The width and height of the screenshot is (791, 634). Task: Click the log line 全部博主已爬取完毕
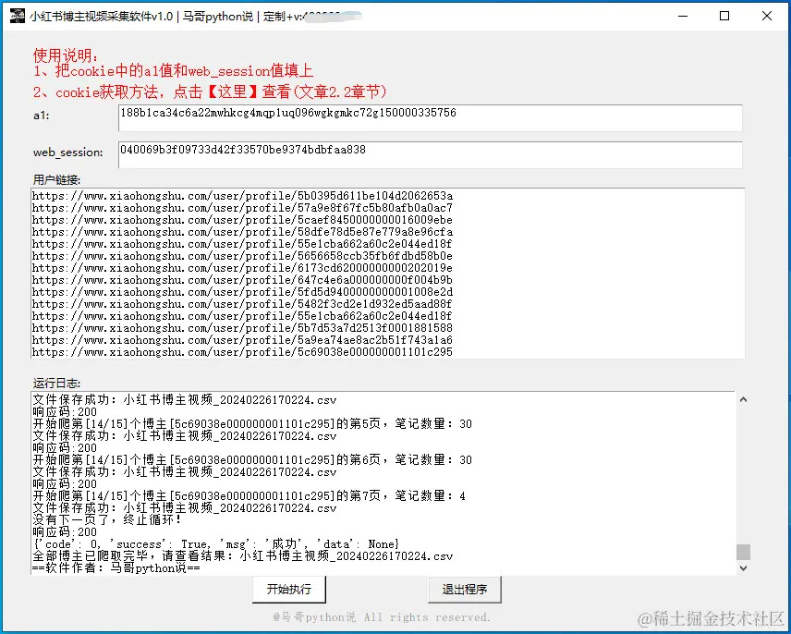click(x=243, y=556)
